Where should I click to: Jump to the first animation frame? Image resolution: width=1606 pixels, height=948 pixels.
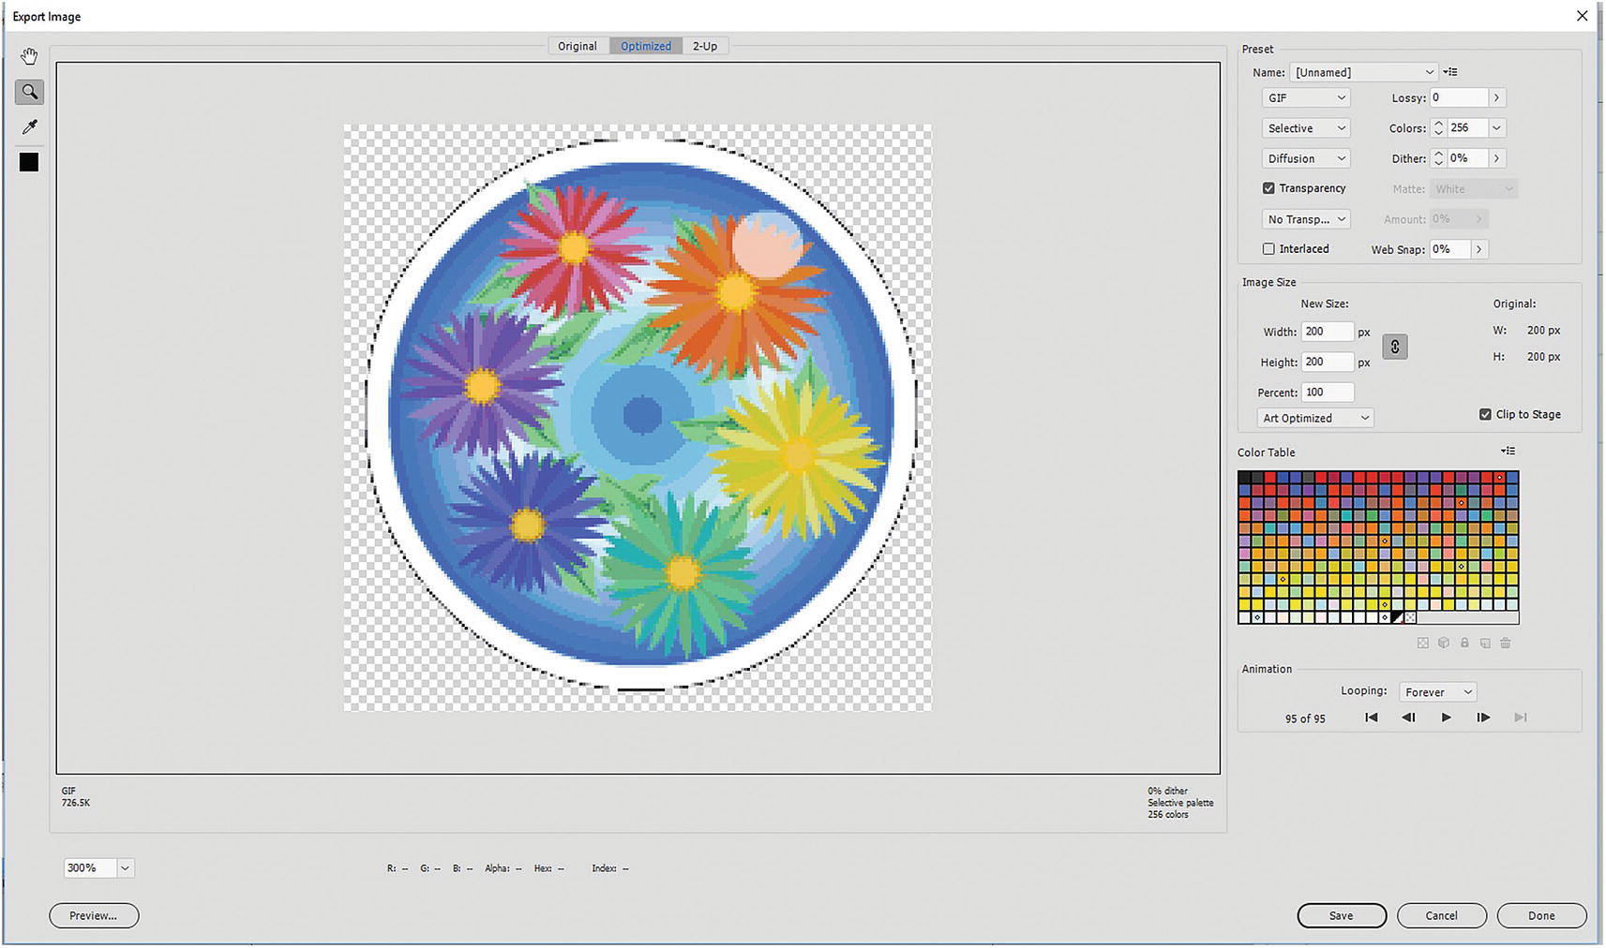pyautogui.click(x=1371, y=718)
